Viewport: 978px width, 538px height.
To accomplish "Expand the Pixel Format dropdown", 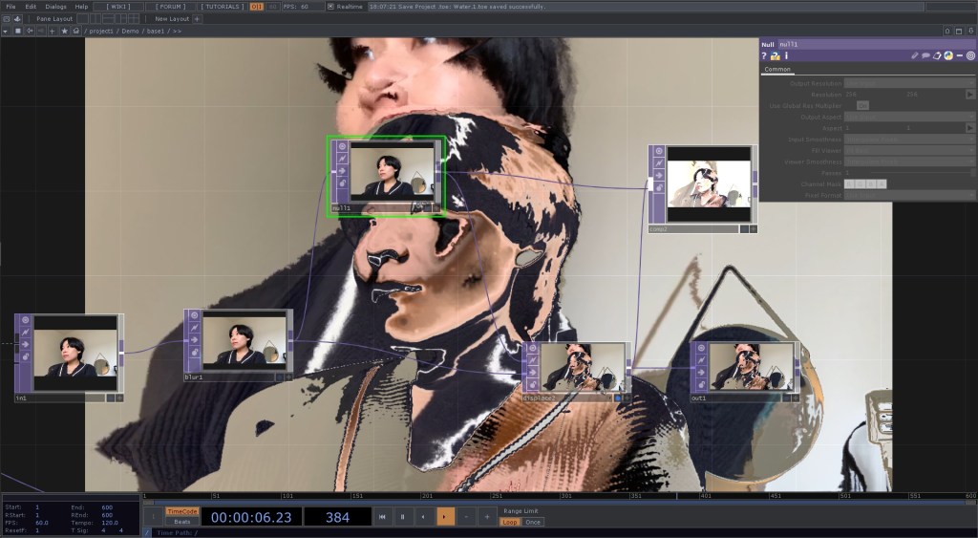I will coord(908,195).
